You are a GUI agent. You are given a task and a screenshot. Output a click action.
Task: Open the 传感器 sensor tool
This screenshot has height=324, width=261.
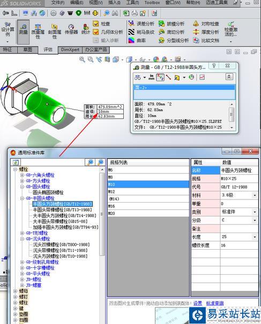[71, 29]
